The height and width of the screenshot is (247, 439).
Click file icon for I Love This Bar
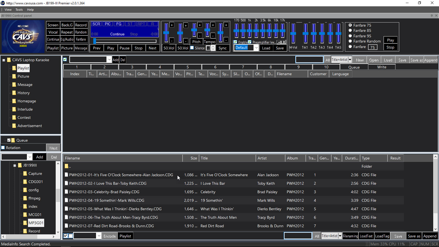click(x=66, y=183)
